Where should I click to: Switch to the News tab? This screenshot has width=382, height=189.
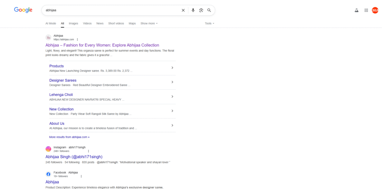point(100,23)
